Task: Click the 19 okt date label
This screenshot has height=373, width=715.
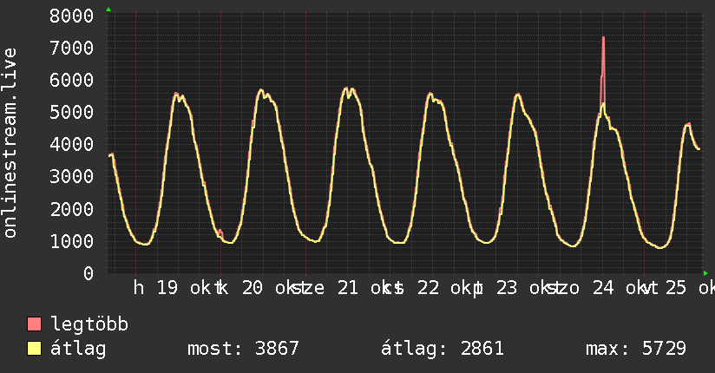Action: [x=184, y=288]
